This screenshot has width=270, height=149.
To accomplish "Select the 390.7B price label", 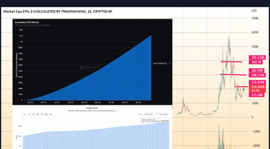I will (256, 62).
